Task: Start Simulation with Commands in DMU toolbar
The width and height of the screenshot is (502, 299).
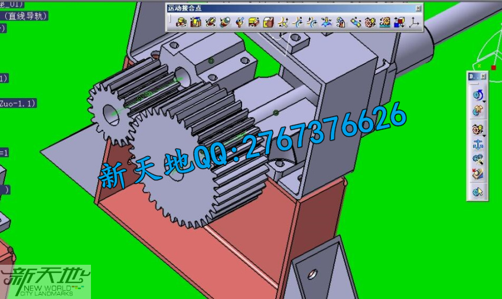Action: [x=477, y=95]
